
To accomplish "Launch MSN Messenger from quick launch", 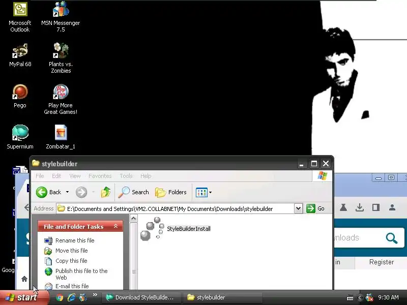I will click(x=83, y=297).
